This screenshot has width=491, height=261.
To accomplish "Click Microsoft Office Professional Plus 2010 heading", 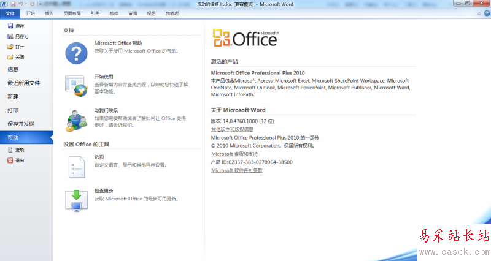I will (258, 73).
